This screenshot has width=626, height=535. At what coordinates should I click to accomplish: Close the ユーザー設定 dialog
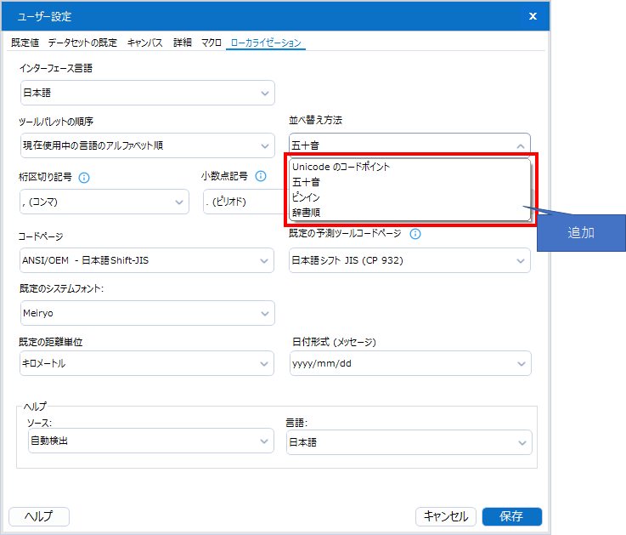[533, 16]
